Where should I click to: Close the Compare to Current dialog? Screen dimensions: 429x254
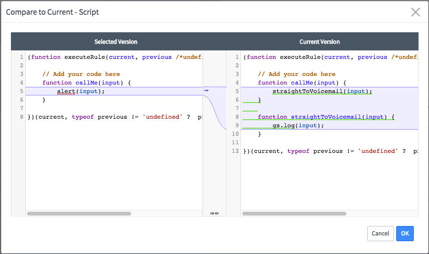415,12
